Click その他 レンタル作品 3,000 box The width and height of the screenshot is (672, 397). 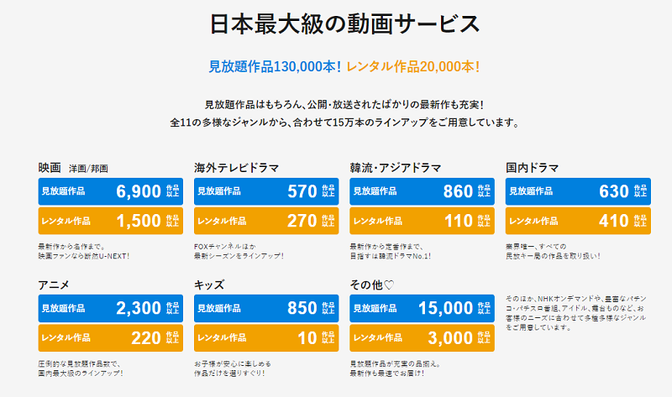pos(423,338)
